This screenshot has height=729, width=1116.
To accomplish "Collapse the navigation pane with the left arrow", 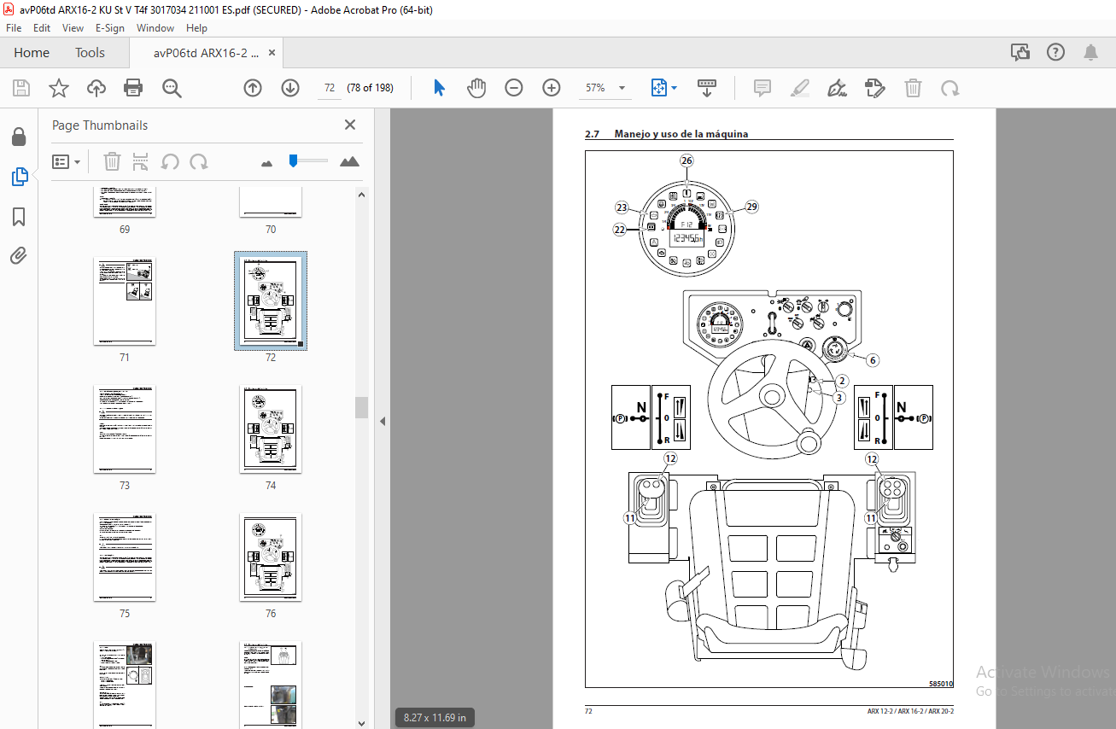I will (x=383, y=421).
